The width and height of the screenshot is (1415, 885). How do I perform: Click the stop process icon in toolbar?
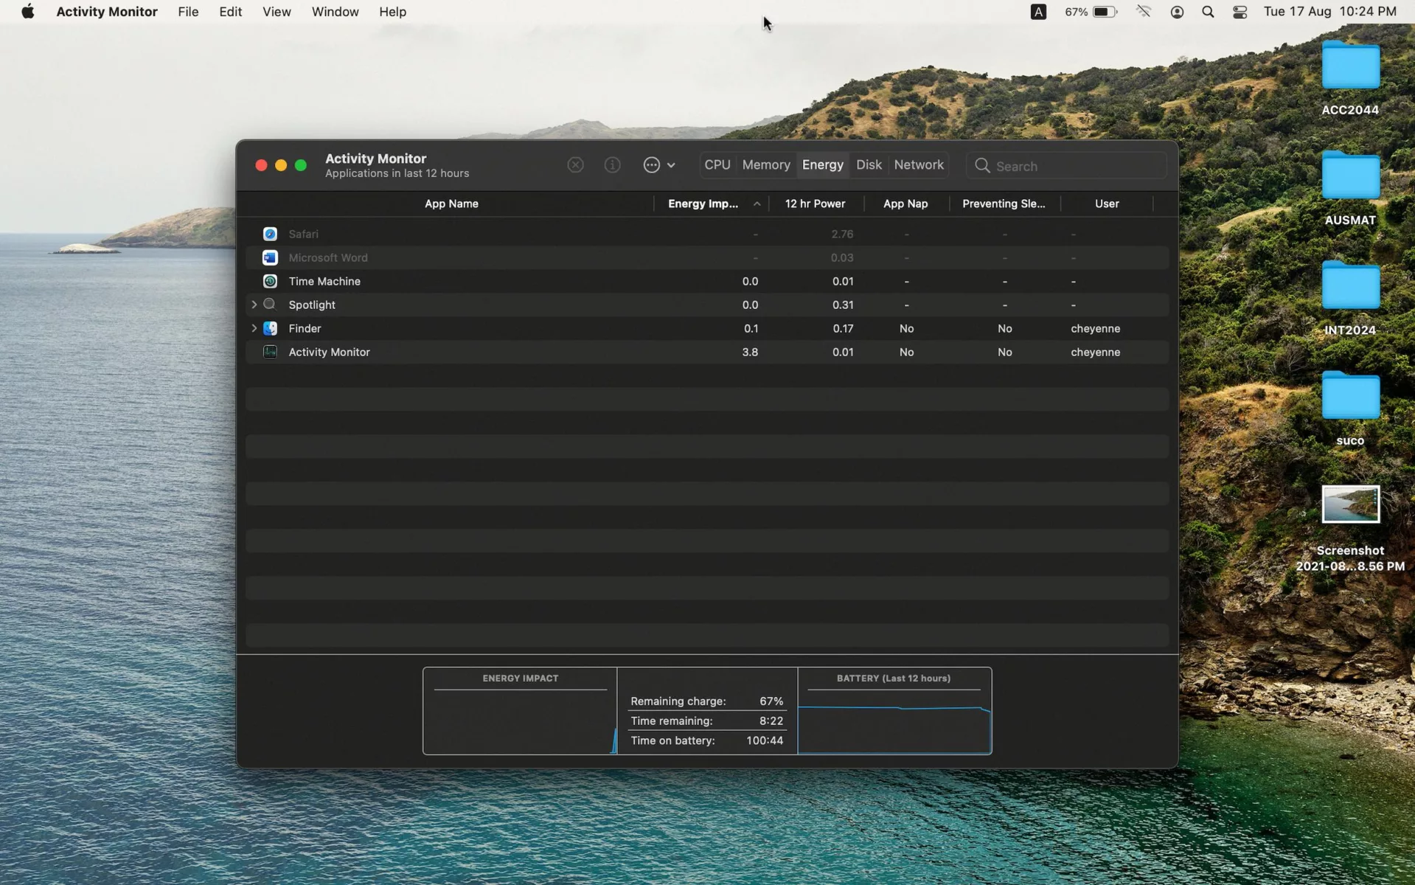575,165
